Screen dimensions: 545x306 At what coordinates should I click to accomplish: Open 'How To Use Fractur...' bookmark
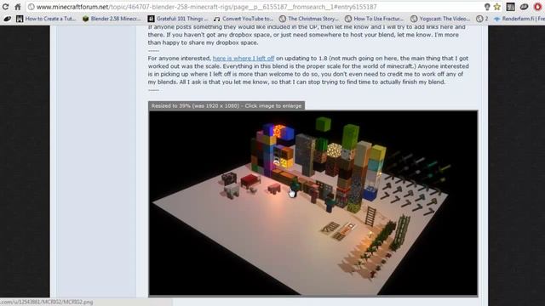[374, 19]
